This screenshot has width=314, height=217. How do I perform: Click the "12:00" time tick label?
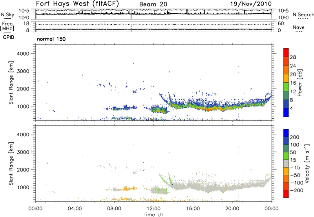pyautogui.click(x=153, y=209)
